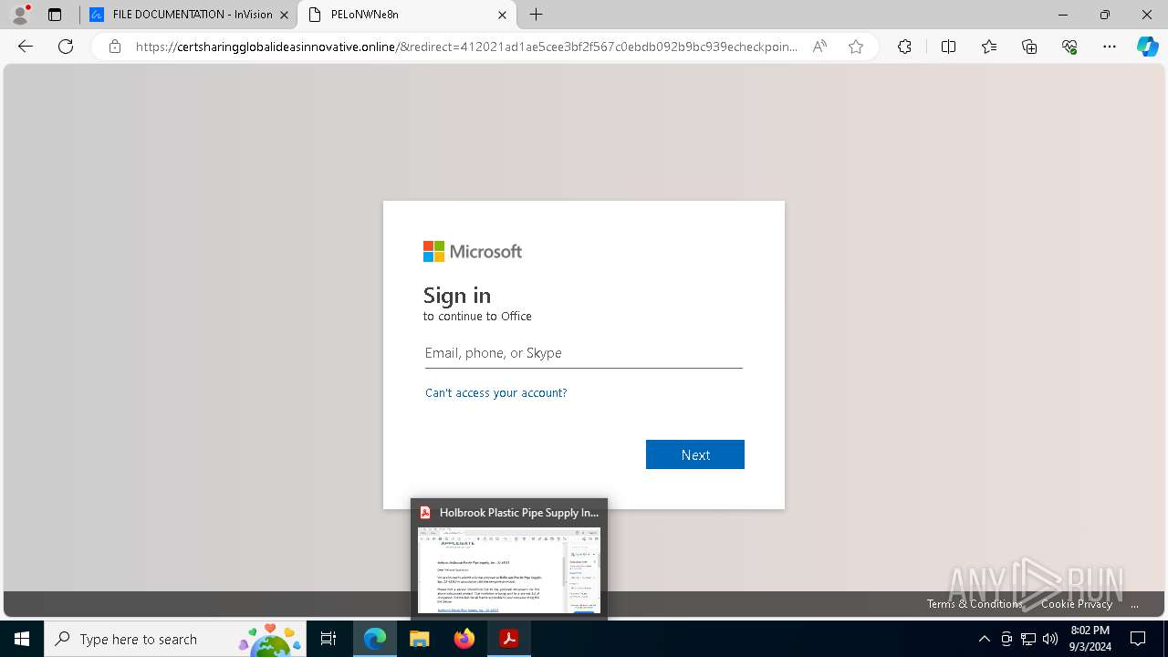Screen dimensions: 1168x657
Task: Open Terms & Conditions link
Action: (x=975, y=604)
